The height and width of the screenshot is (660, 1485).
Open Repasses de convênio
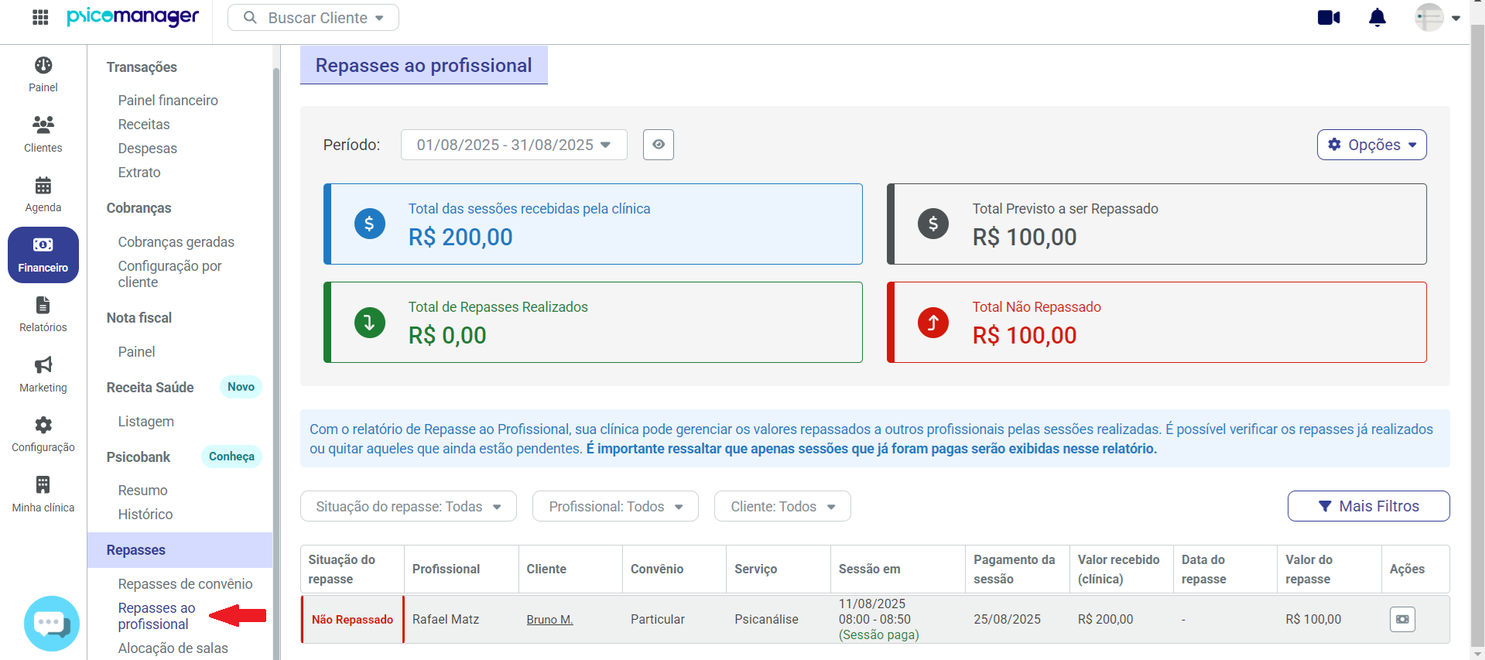pyautogui.click(x=186, y=584)
